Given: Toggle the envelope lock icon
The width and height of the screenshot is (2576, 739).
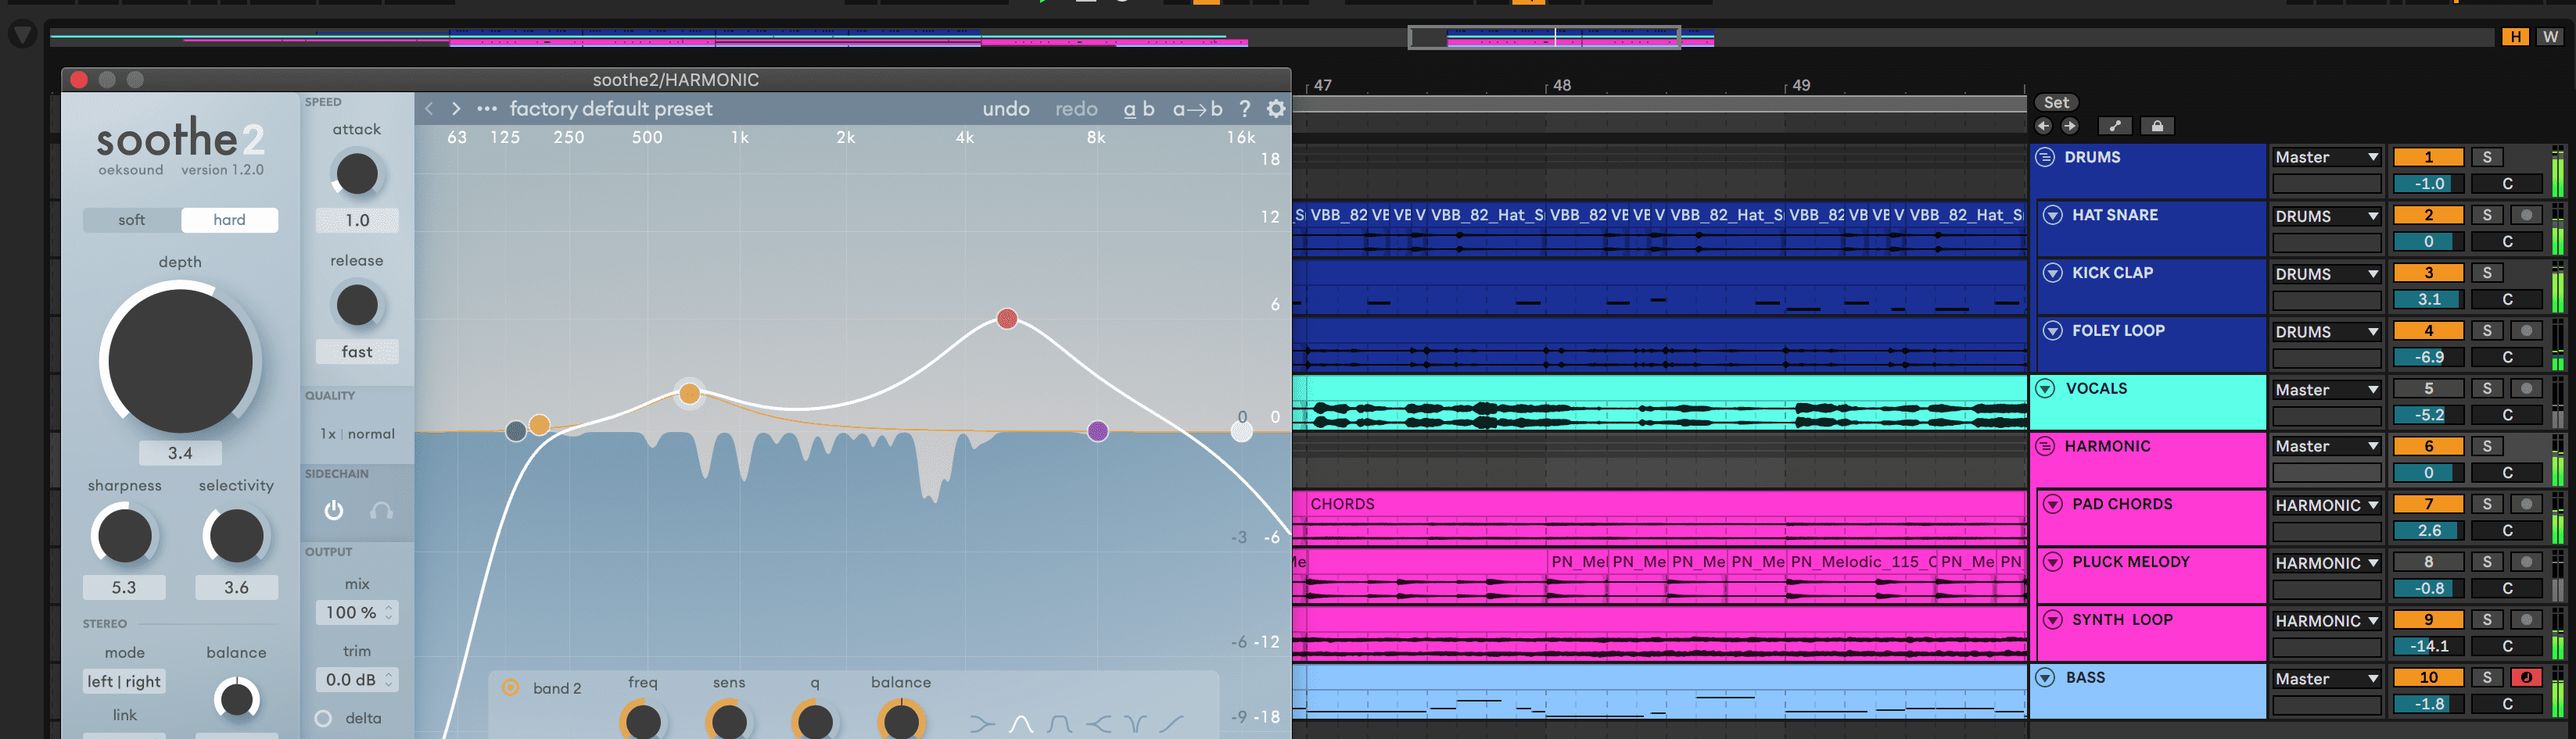Looking at the screenshot, I should click(2157, 126).
